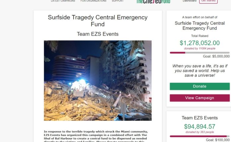231x142 pixels.
Task: Click The Chesed Fund logo
Action: (x=153, y=1)
